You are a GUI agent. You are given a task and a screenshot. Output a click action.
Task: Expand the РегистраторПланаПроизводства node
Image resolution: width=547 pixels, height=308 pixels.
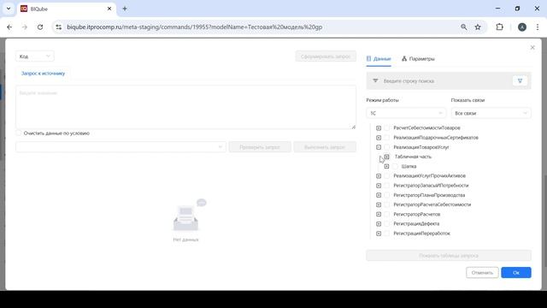pos(379,195)
